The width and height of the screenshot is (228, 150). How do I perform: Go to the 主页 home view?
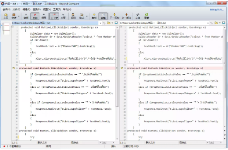(x=6, y=16)
